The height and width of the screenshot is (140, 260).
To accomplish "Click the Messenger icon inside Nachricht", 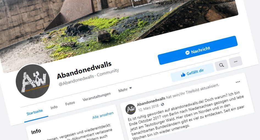I will [187, 53].
